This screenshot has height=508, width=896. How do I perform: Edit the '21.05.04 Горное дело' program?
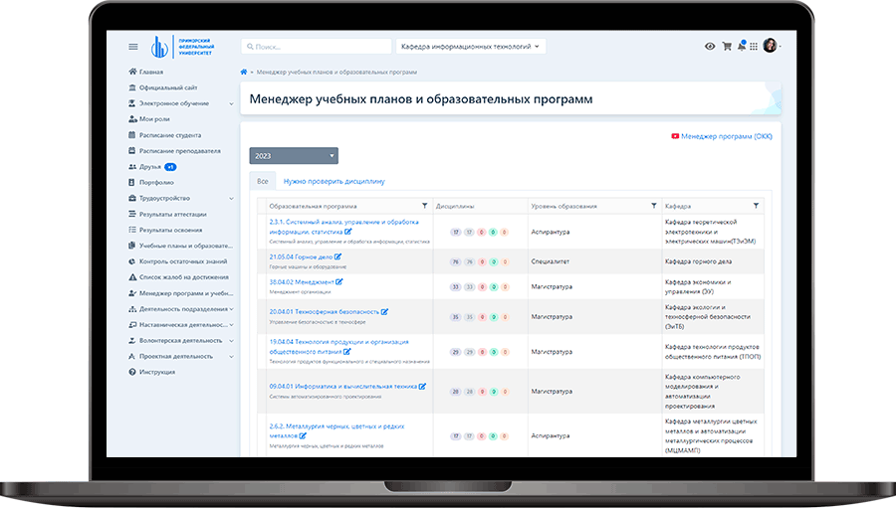coord(337,256)
